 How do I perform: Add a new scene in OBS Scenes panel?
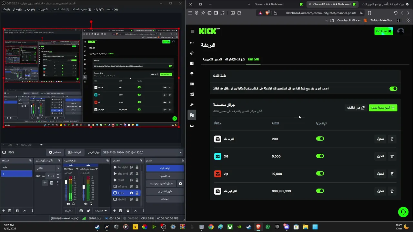coord(4,211)
